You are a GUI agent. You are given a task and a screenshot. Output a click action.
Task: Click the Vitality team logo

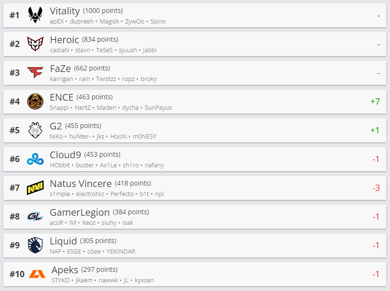pyautogui.click(x=35, y=15)
